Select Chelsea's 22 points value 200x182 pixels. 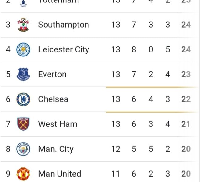tap(186, 99)
